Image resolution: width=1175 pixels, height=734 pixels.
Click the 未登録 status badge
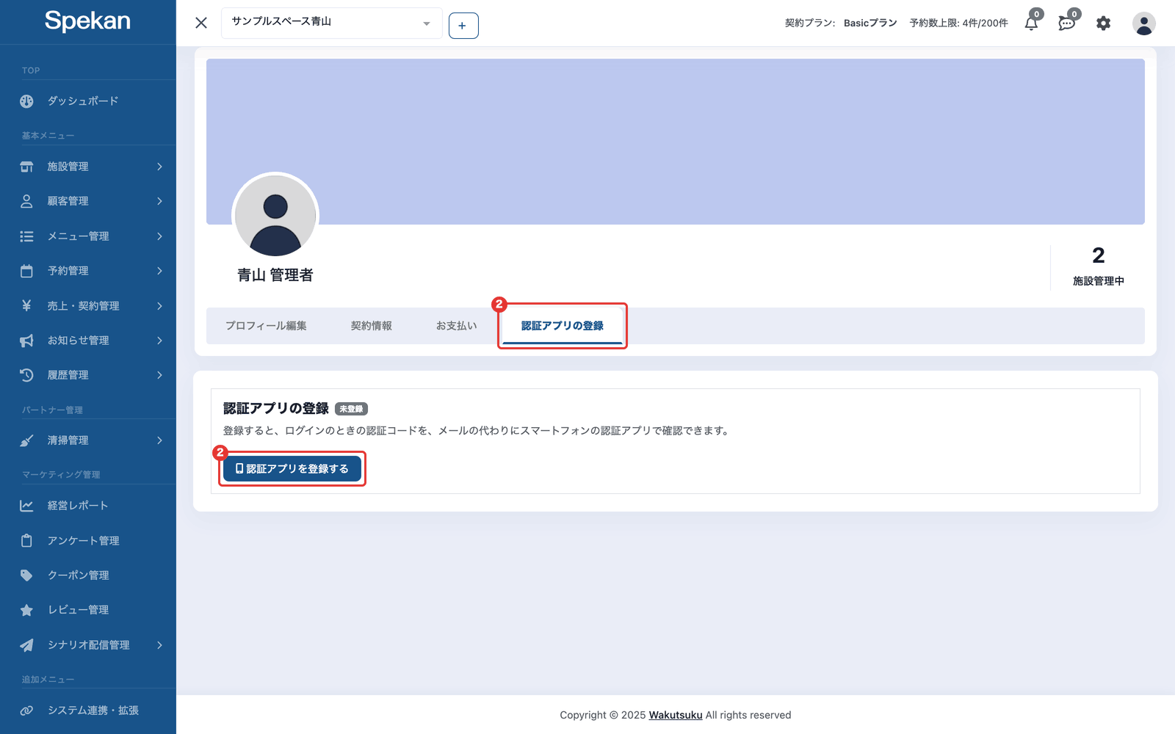tap(351, 409)
